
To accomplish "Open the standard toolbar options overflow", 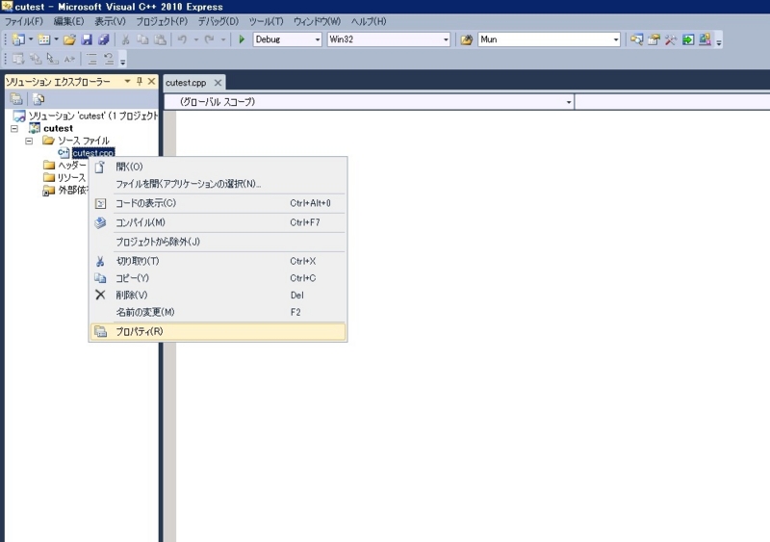I will (x=719, y=41).
